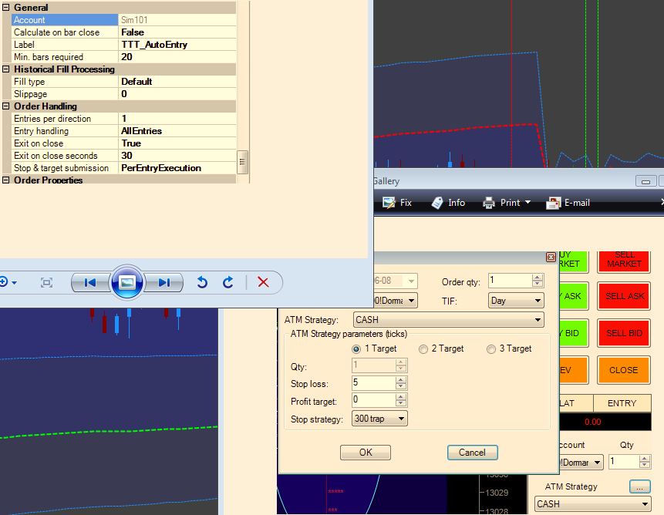Click the E-mail toolbar icon

(568, 203)
